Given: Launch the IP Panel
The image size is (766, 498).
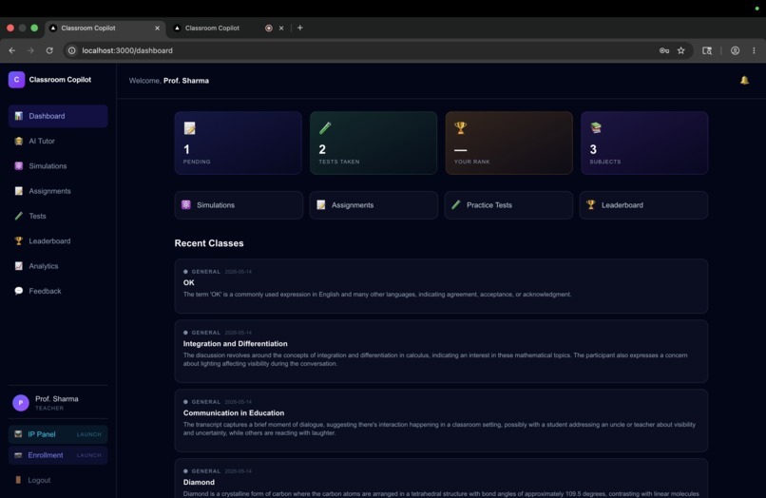Looking at the screenshot, I should pos(58,434).
